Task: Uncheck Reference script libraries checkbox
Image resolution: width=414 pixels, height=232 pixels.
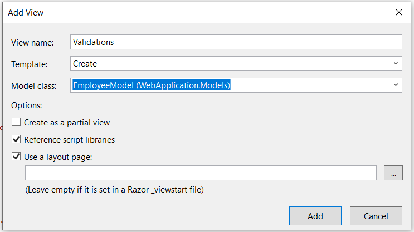Action: click(x=16, y=139)
